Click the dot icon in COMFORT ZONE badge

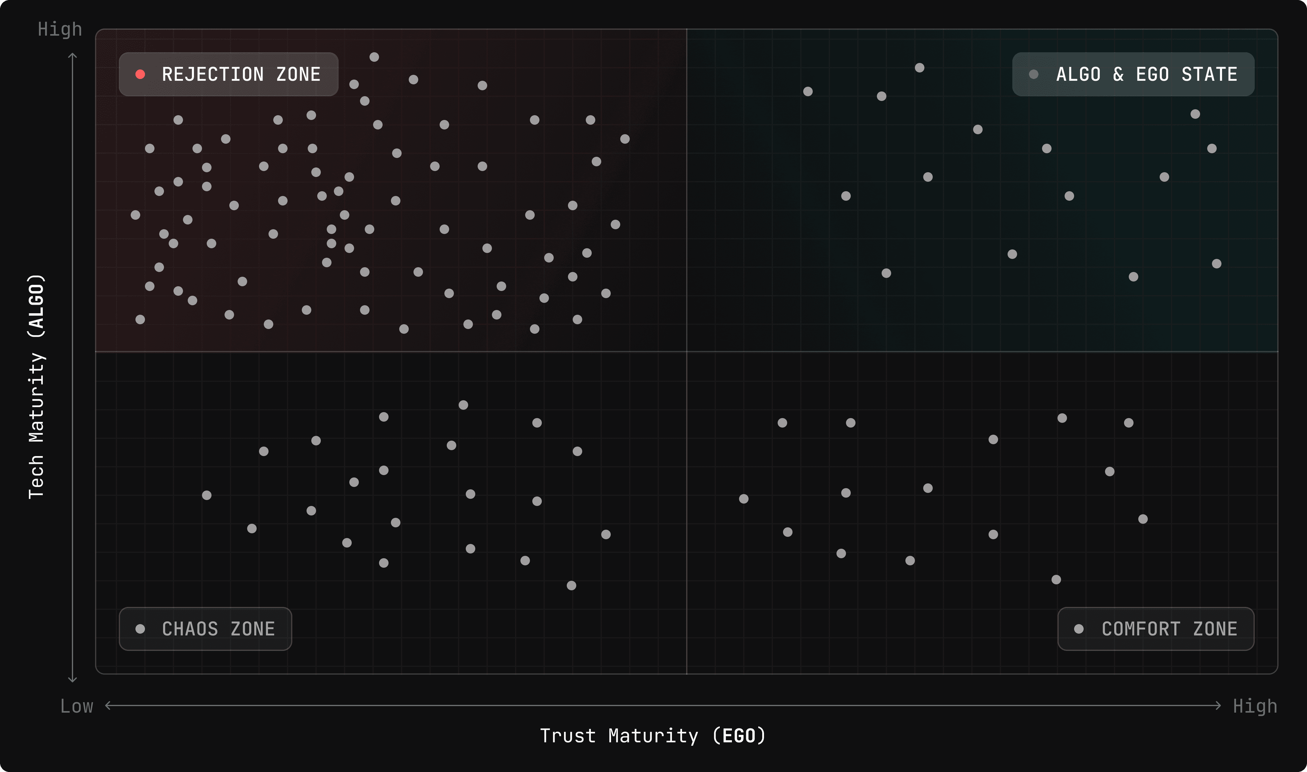[1079, 628]
